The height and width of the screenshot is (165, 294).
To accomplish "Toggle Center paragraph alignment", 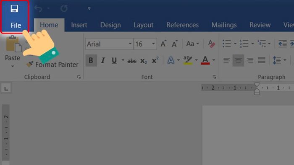I will (x=238, y=60).
